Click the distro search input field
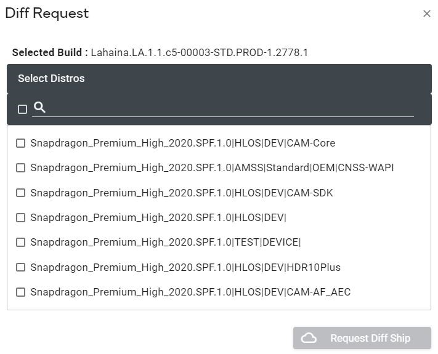Image resolution: width=438 pixels, height=354 pixels. click(x=231, y=108)
